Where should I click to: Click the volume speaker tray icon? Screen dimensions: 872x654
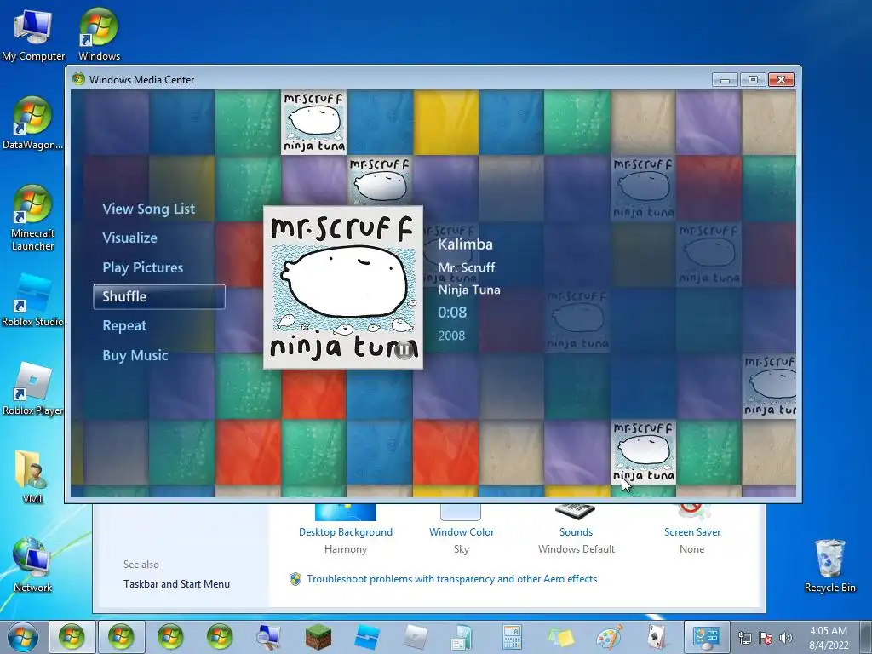point(785,638)
